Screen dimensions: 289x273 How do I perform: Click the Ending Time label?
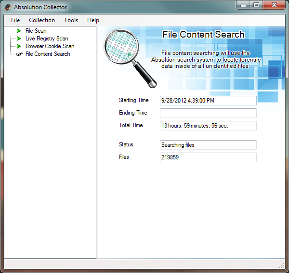[x=133, y=113]
